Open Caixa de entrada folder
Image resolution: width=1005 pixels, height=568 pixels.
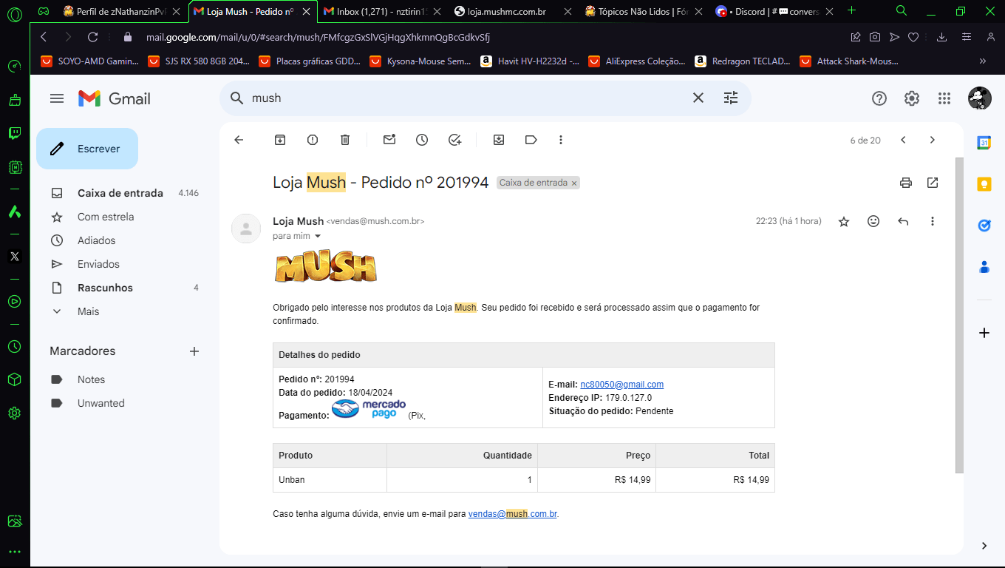[x=120, y=193]
